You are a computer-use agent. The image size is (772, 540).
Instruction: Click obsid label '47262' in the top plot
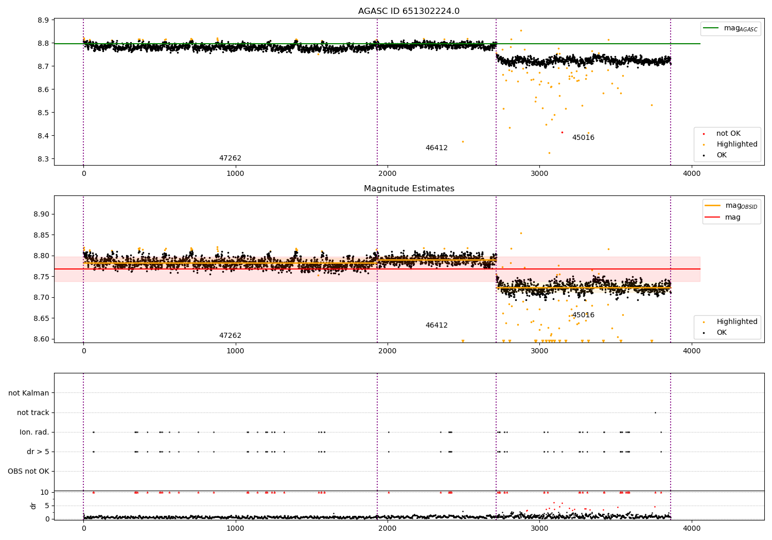[x=230, y=158]
